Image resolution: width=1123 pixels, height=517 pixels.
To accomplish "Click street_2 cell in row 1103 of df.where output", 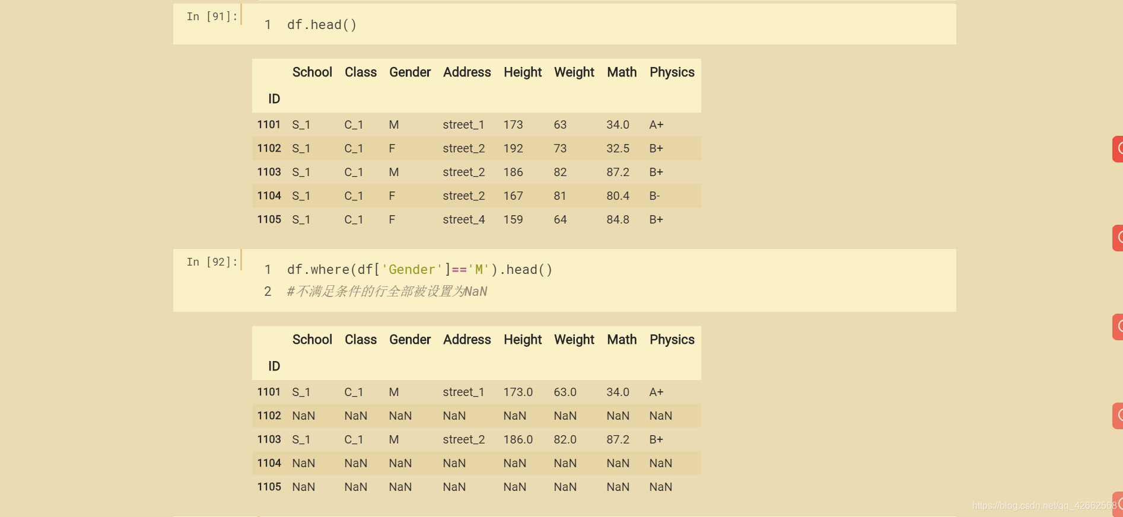I will pyautogui.click(x=464, y=440).
